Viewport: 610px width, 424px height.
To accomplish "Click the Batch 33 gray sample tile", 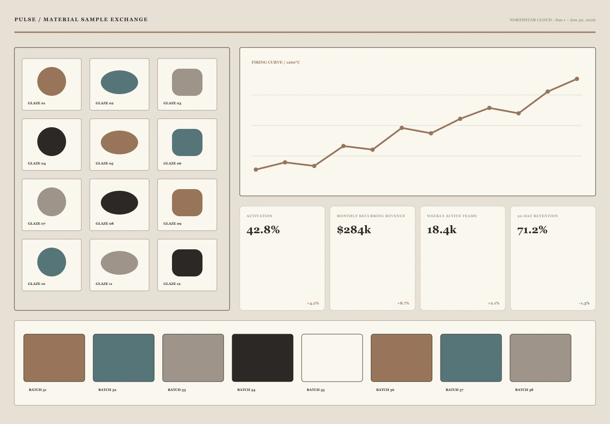I will click(193, 358).
